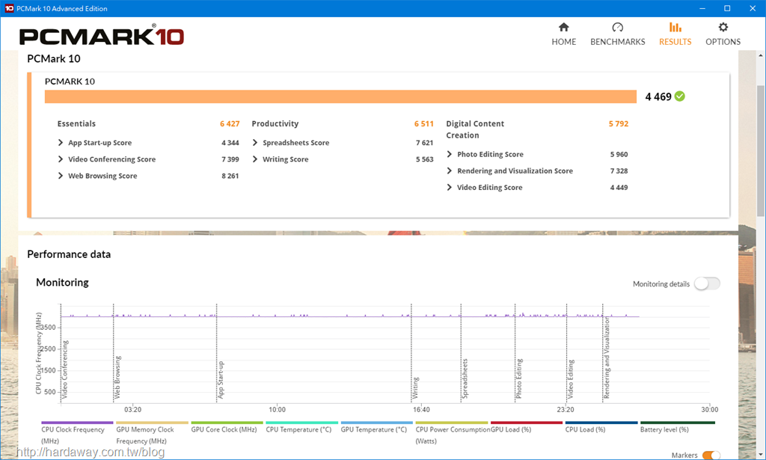Toggle GPU Load legend swatch
766x460 pixels.
527,423
